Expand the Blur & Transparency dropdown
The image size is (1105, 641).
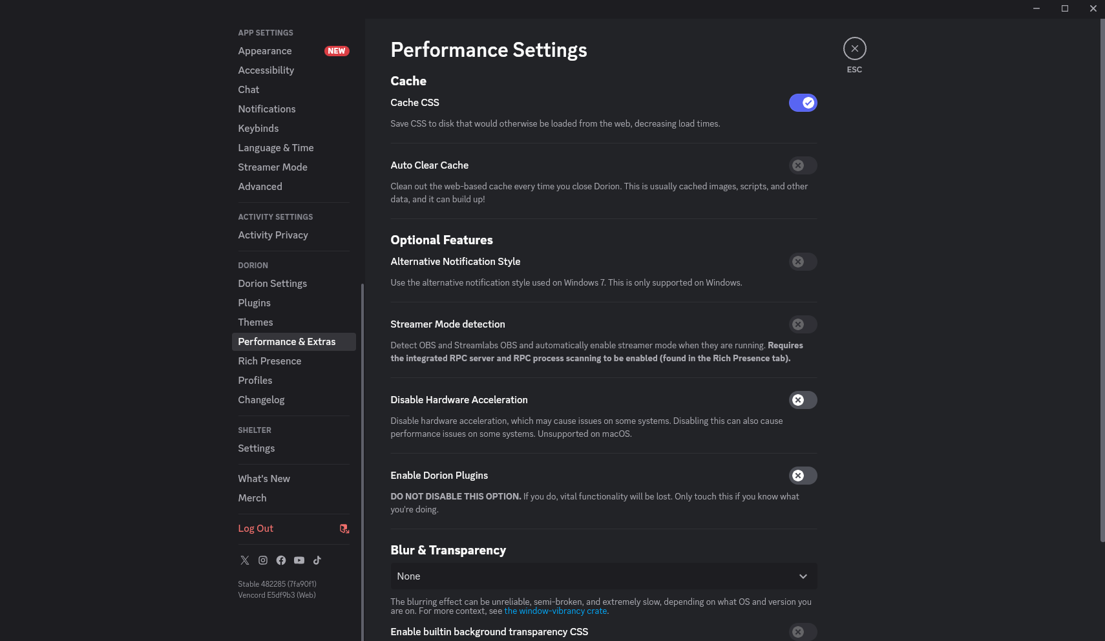click(603, 576)
